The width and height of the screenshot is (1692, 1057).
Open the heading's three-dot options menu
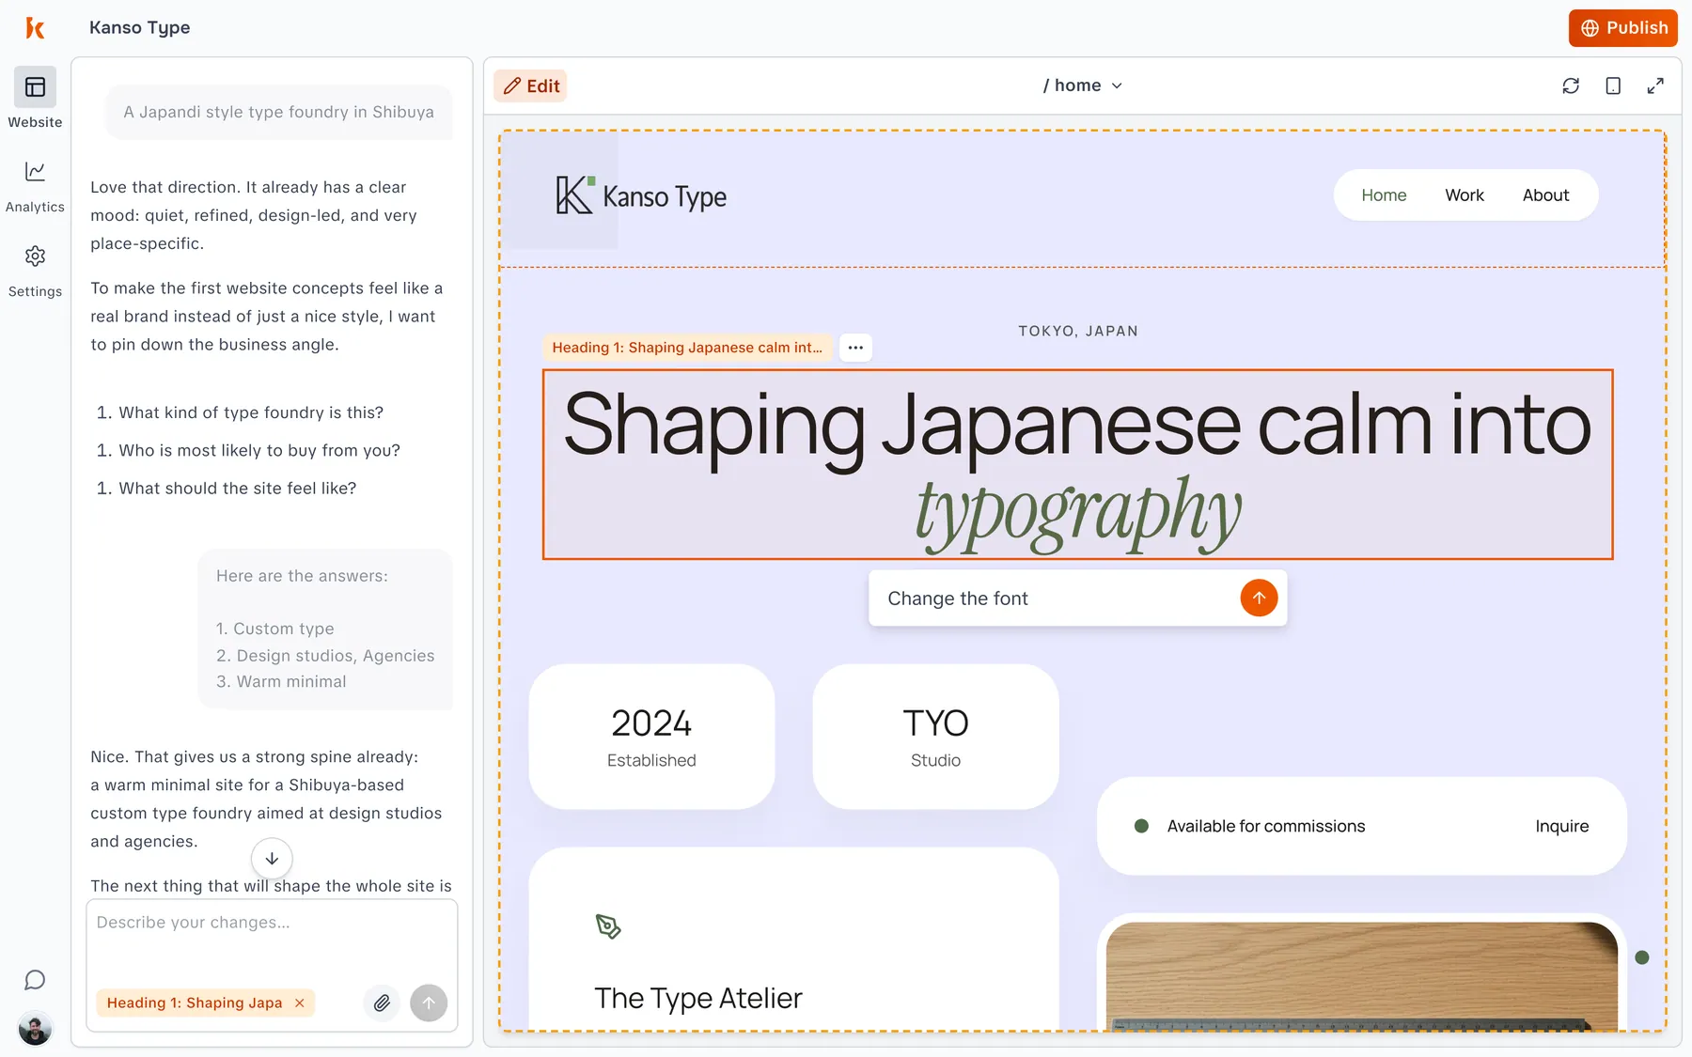tap(855, 348)
